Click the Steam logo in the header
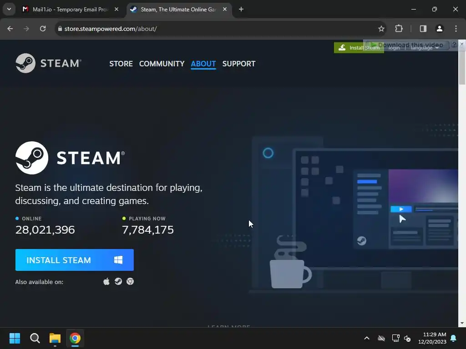Screen dimensions: 466x349 (48, 63)
